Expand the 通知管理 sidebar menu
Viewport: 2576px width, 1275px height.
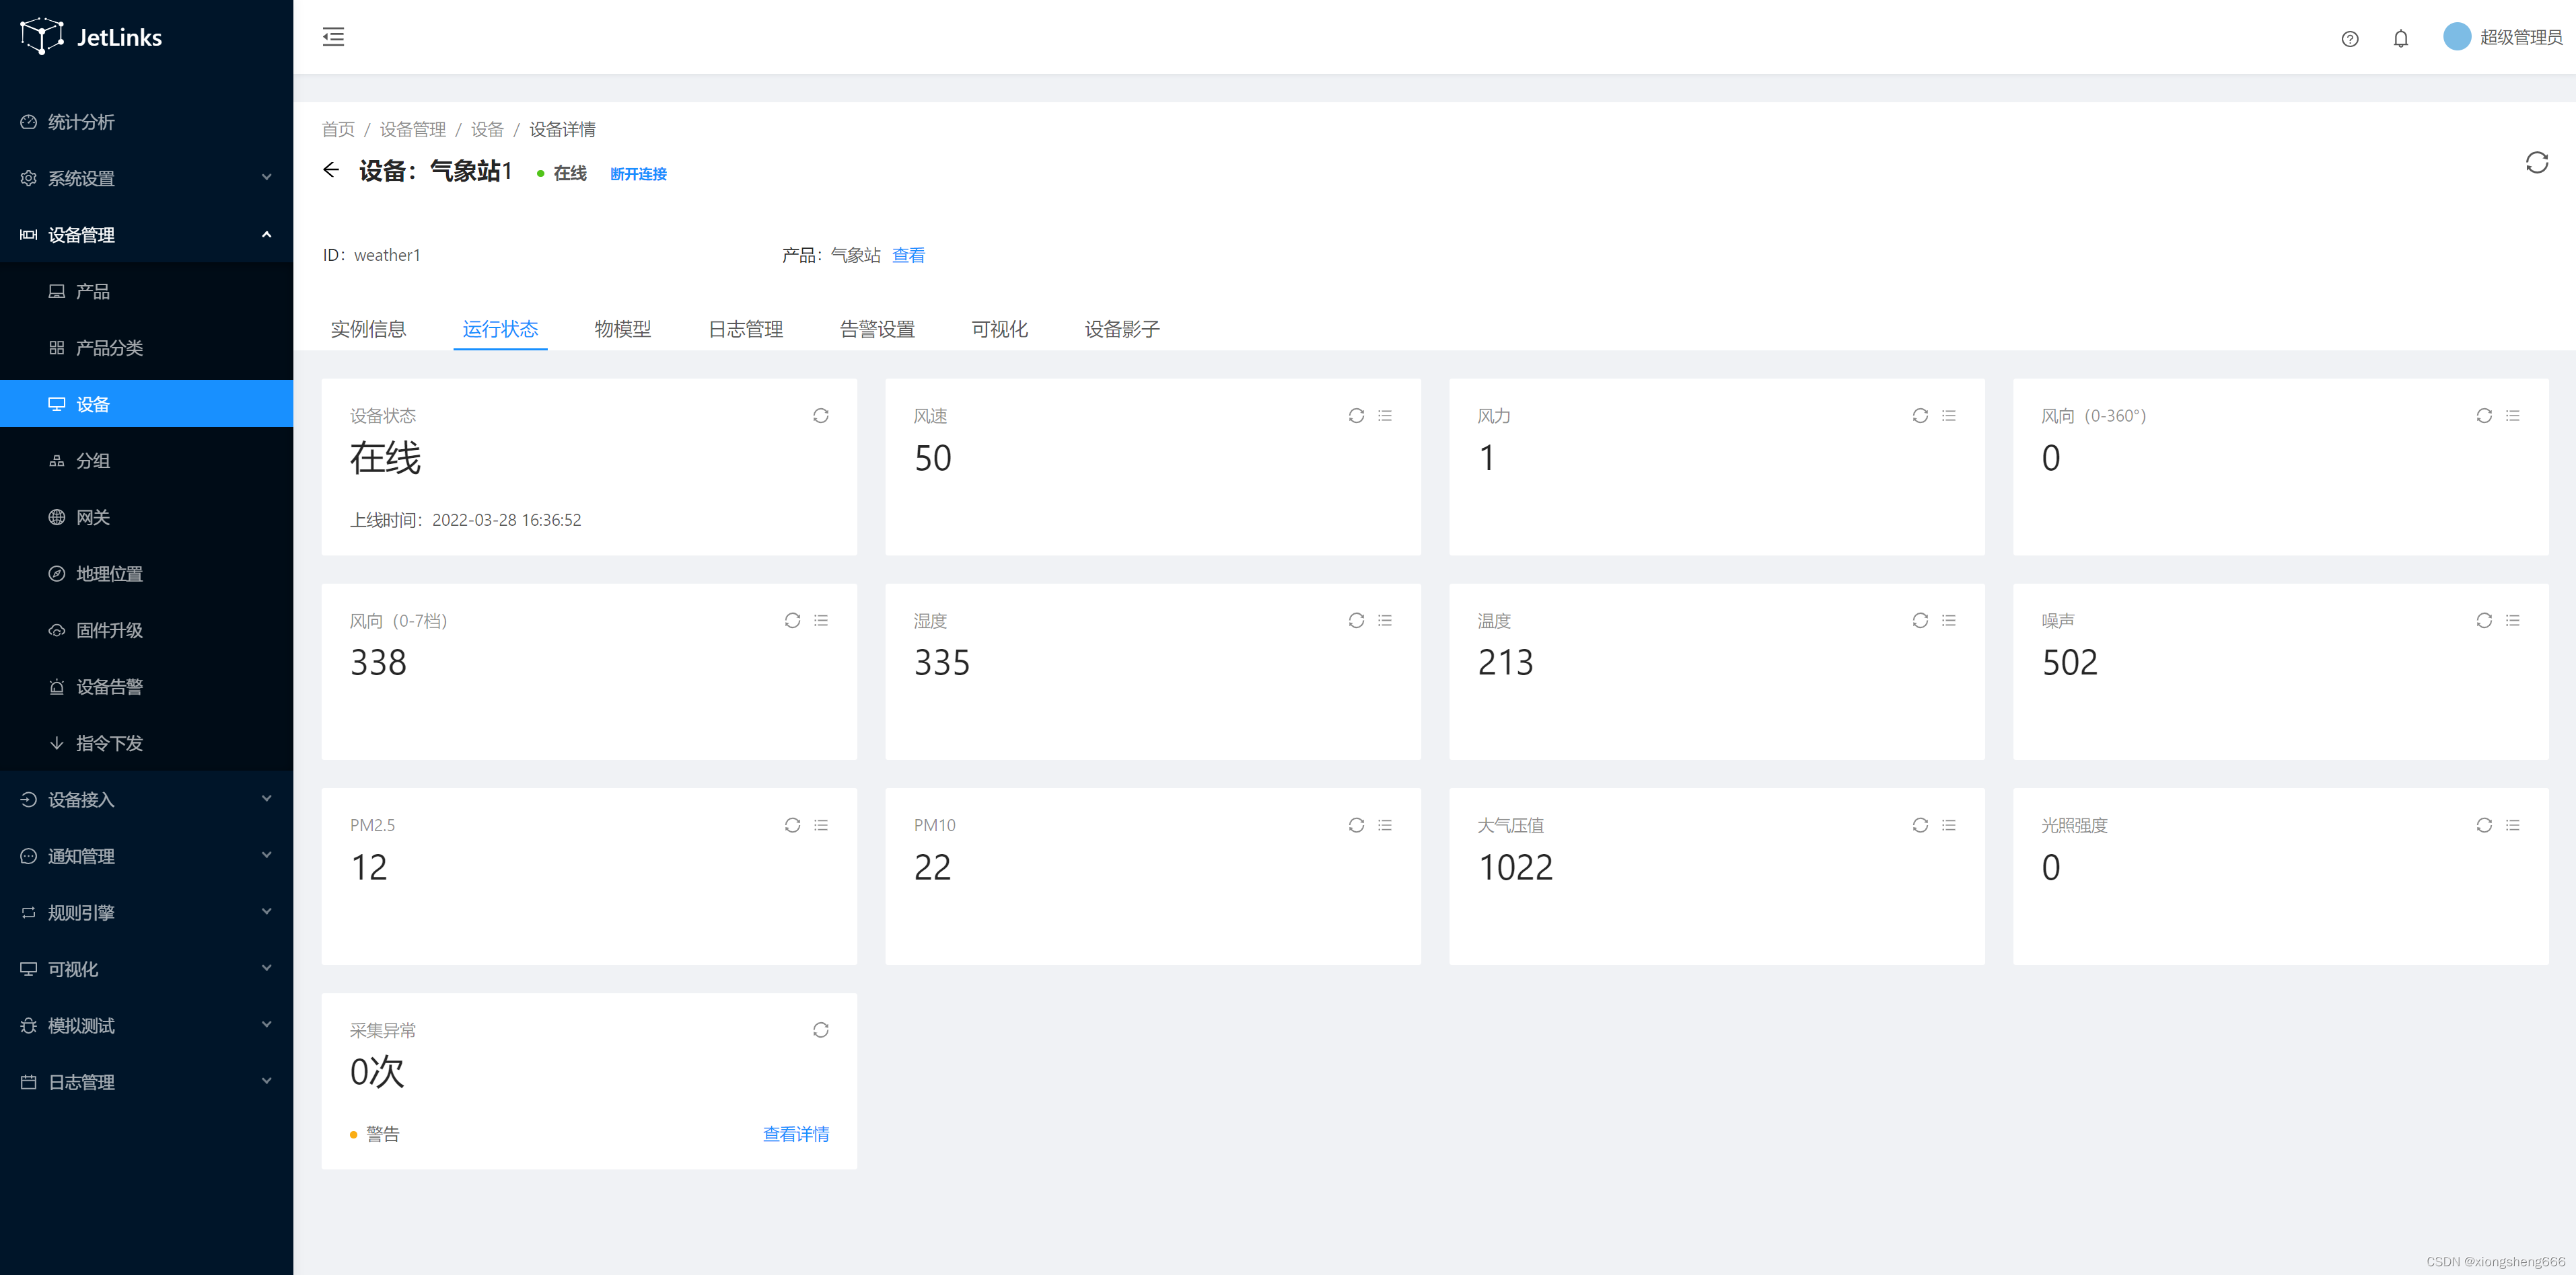click(146, 856)
